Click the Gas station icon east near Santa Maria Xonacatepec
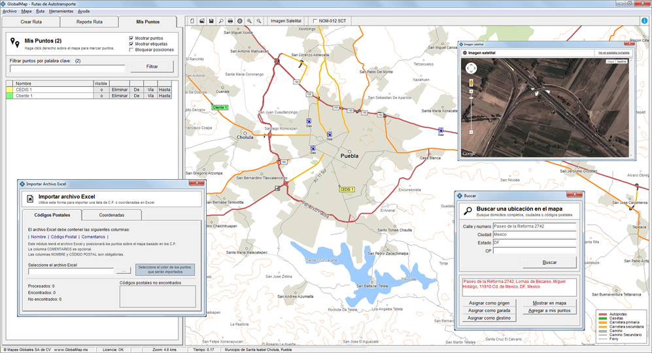Screen dimensions: 652x353 coord(441,130)
